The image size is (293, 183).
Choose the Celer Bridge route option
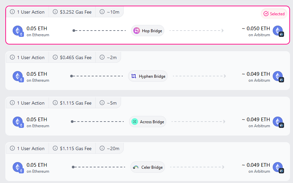(148, 161)
